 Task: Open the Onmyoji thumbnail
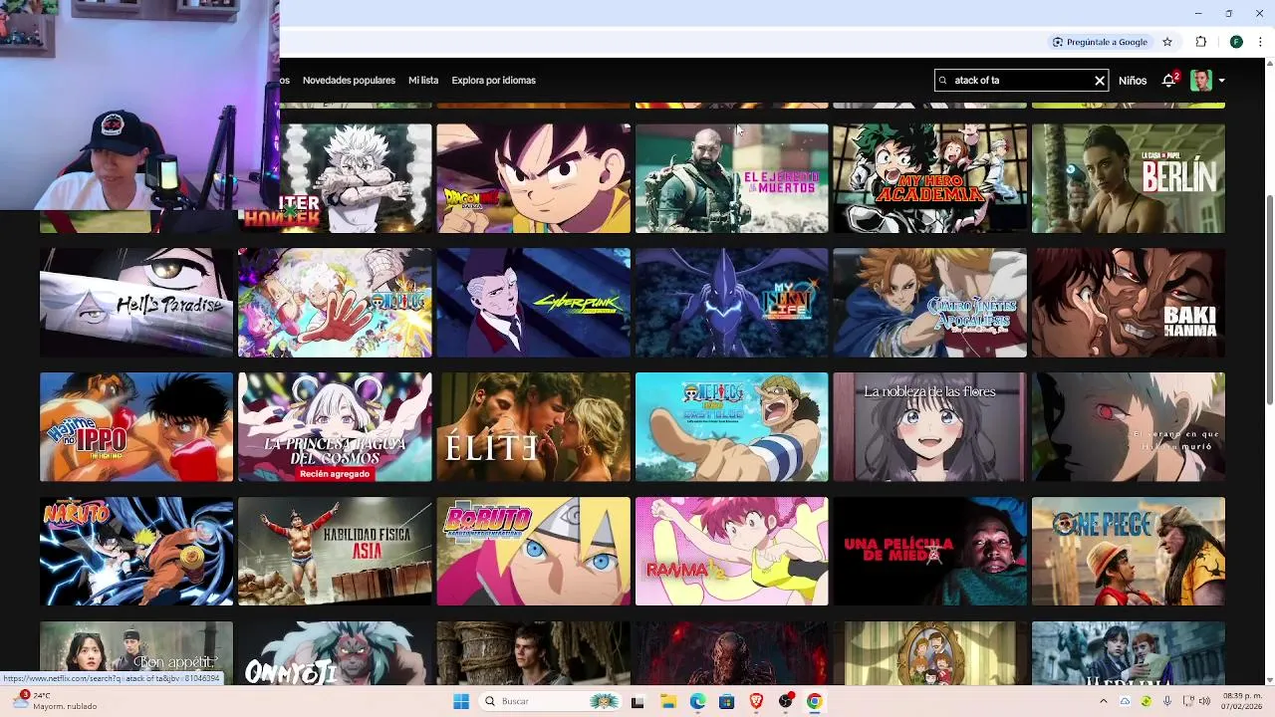[x=335, y=653]
